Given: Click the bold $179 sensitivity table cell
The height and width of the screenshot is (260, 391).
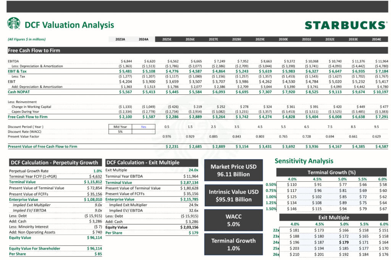Looking at the screenshot, I should 344,242.
